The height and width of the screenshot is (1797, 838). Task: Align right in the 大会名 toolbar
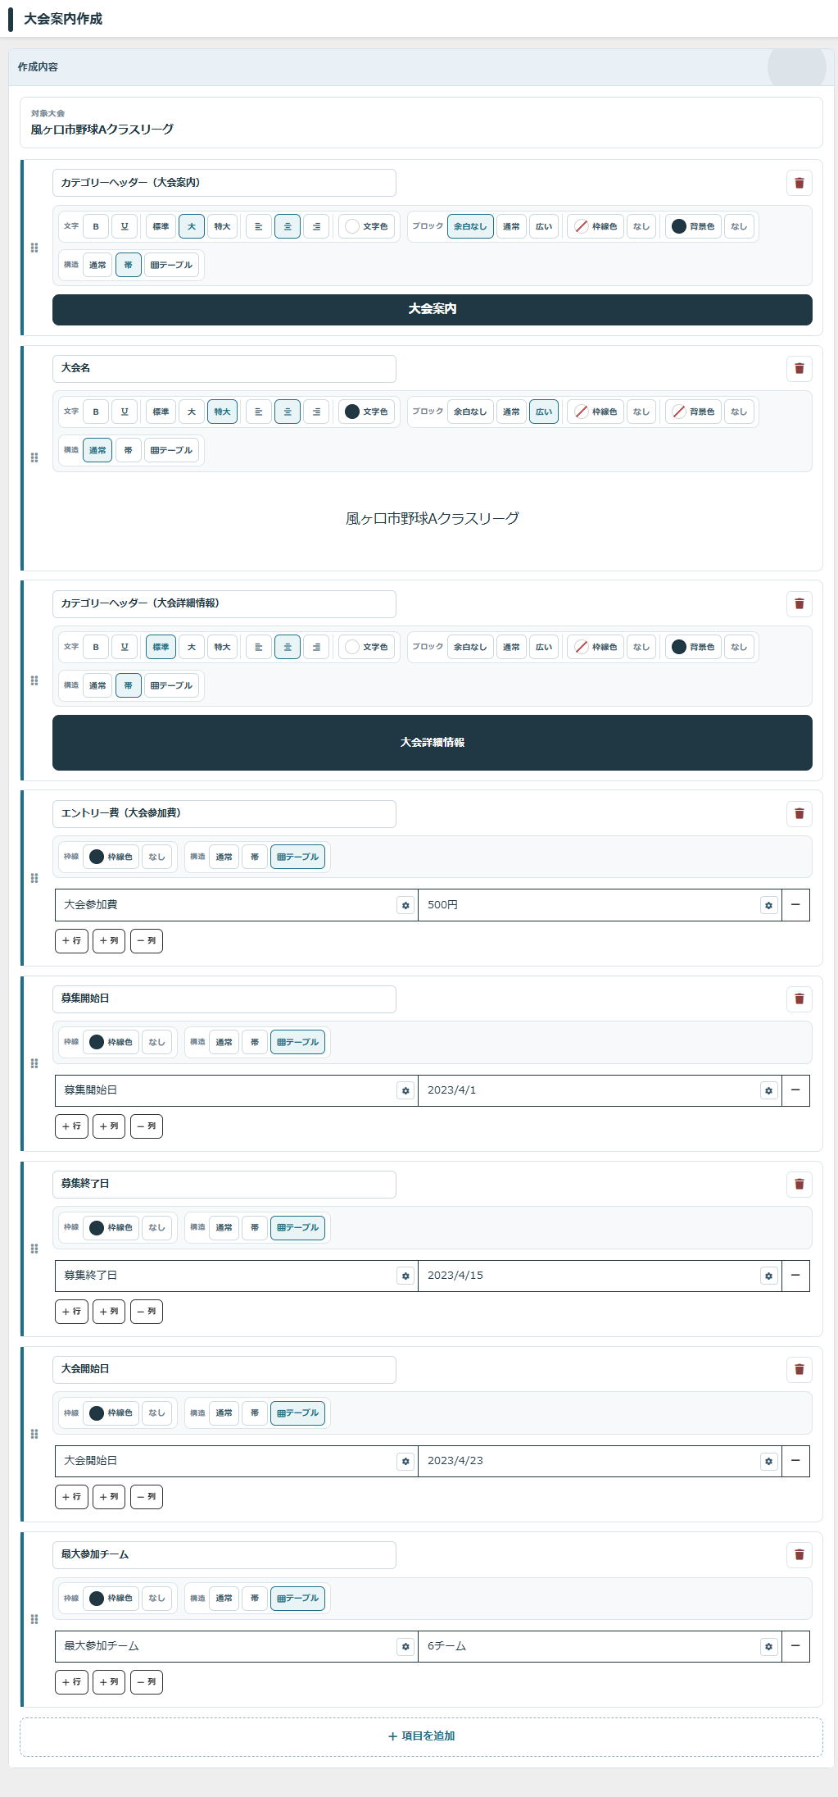pos(316,412)
